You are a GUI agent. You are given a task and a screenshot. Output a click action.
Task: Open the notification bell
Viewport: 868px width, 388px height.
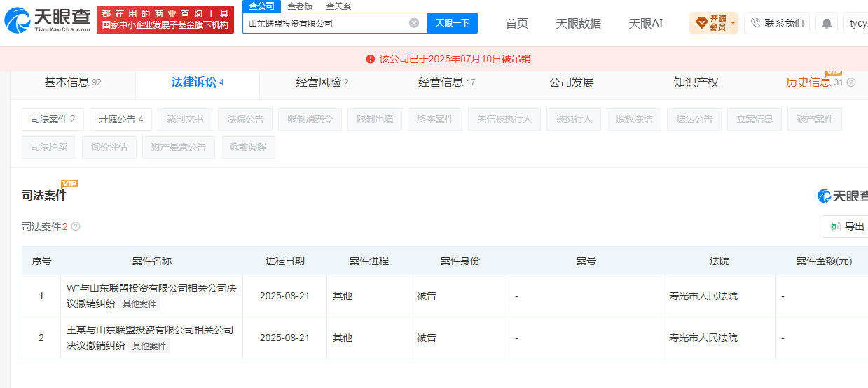coord(827,23)
